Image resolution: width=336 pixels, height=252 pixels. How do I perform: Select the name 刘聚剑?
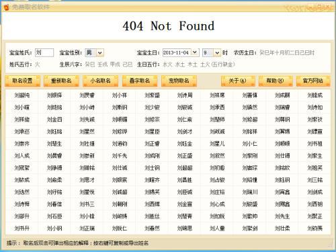click(x=250, y=228)
